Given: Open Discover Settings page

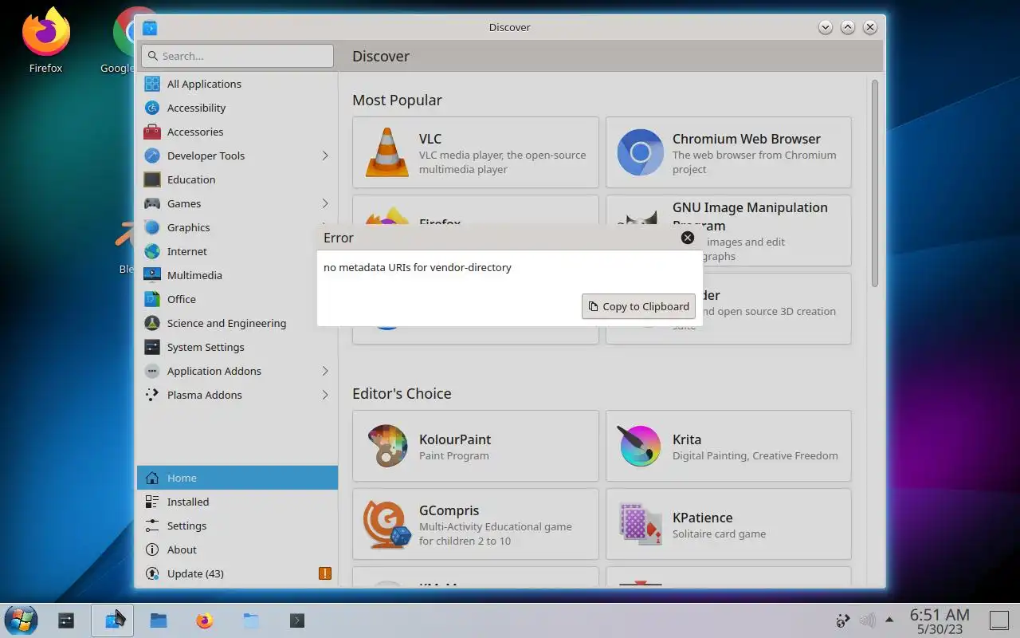Looking at the screenshot, I should tap(237, 526).
